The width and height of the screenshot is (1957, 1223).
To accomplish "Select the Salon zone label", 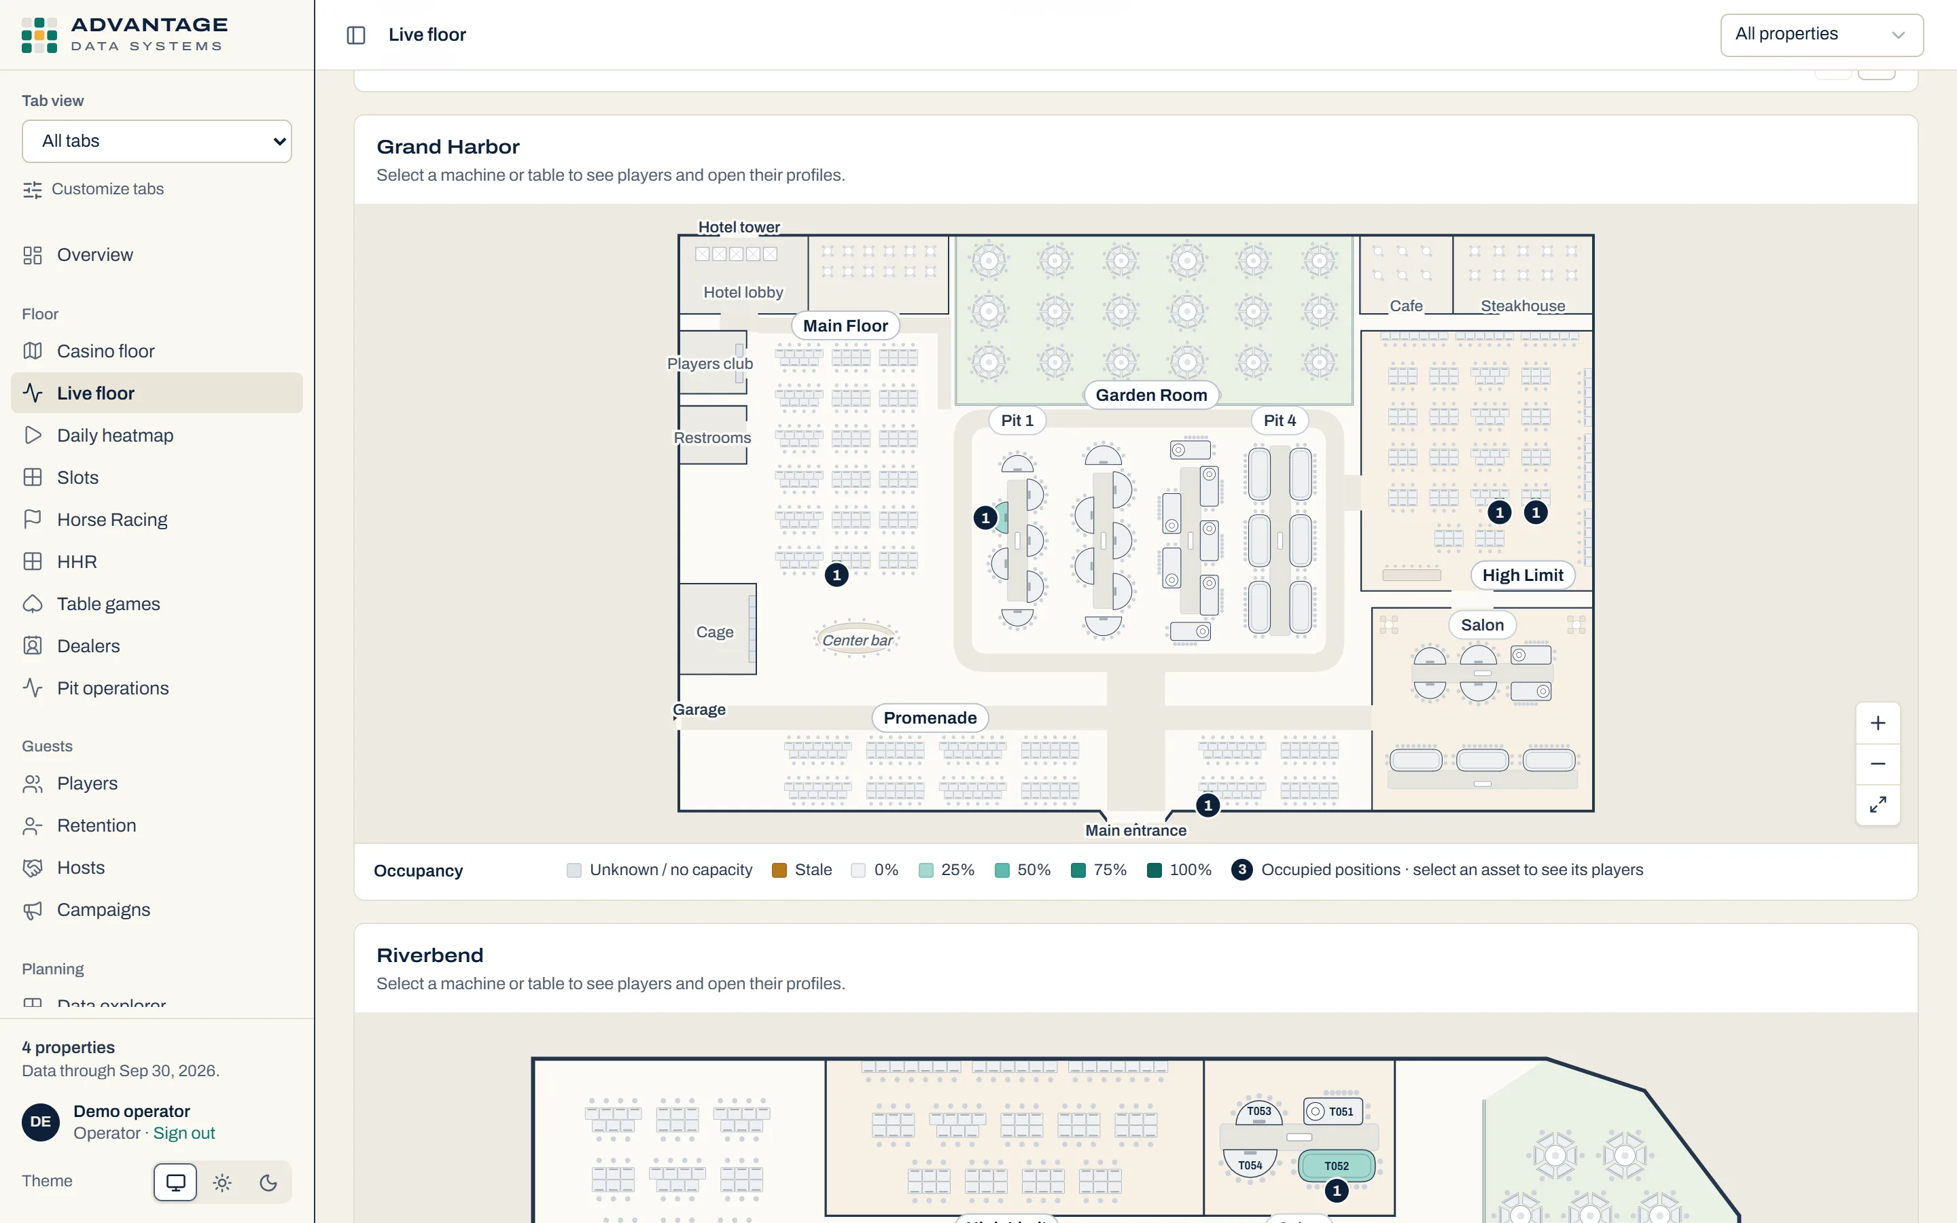I will [1482, 625].
